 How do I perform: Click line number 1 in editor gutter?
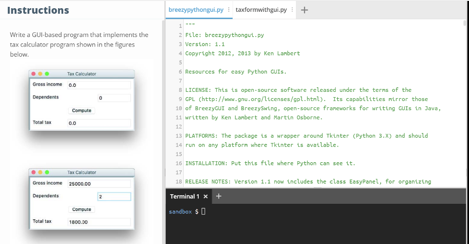click(180, 26)
